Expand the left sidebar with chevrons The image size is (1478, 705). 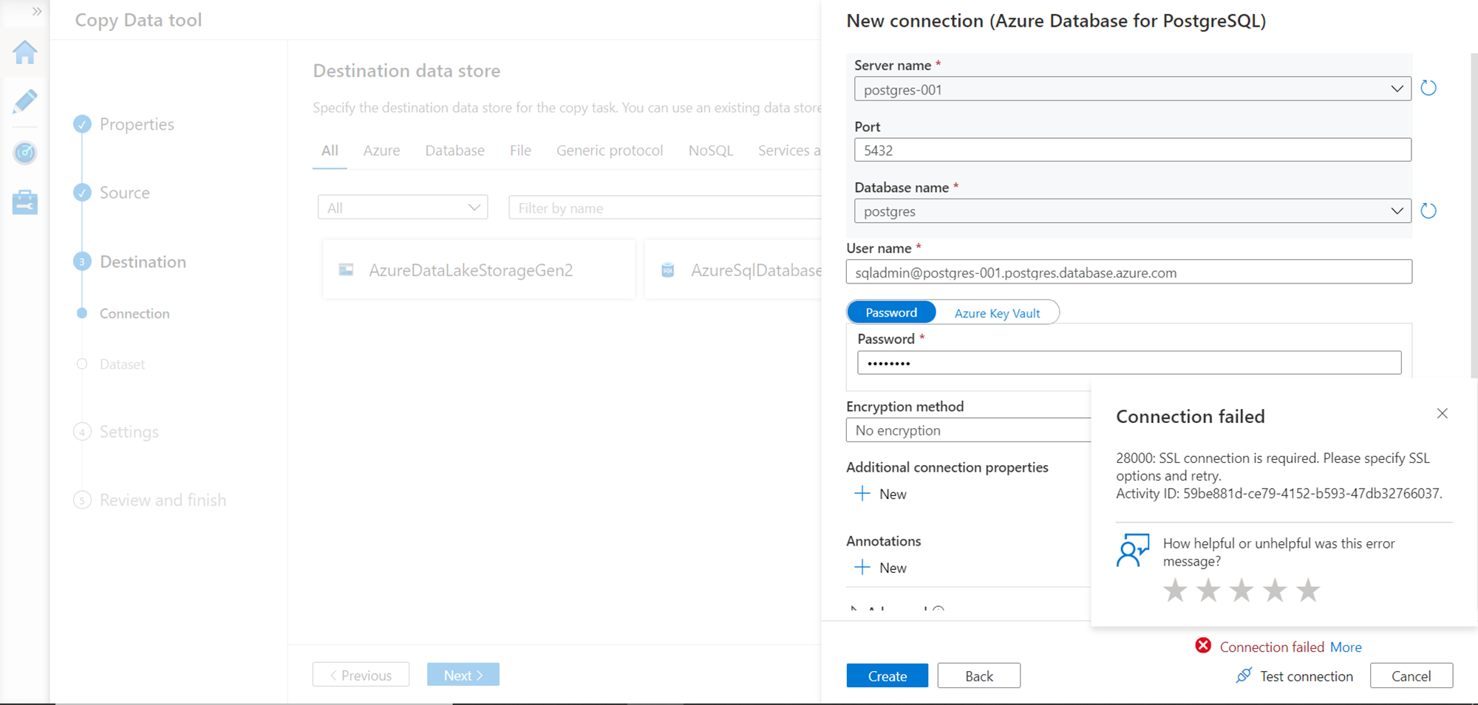coord(36,12)
